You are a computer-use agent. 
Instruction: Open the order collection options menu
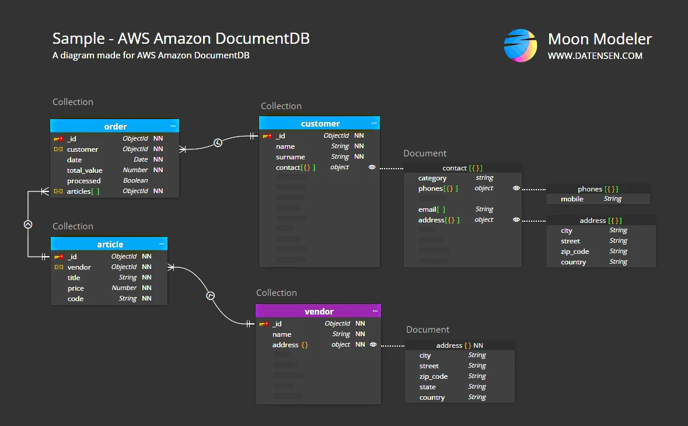pos(173,127)
